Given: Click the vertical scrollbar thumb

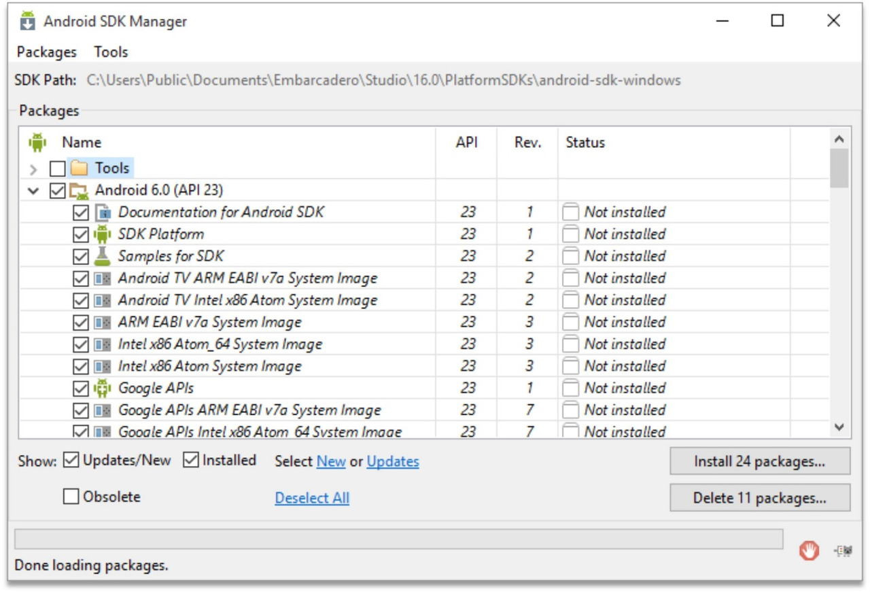Looking at the screenshot, I should click(x=839, y=168).
